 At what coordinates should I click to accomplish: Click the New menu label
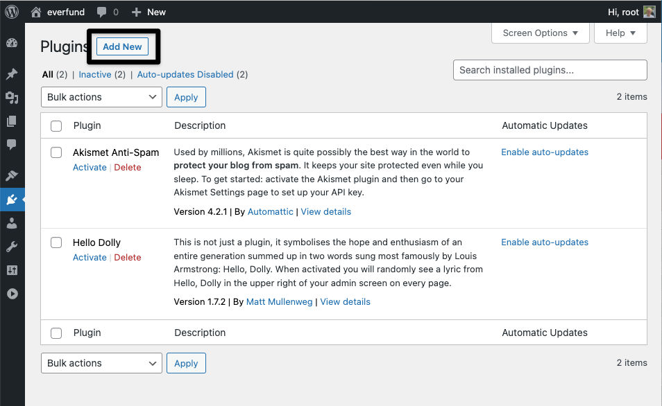pyautogui.click(x=156, y=12)
